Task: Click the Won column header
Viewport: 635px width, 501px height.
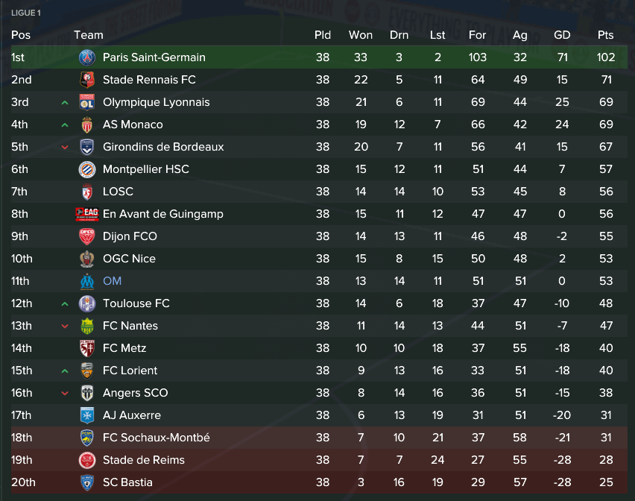Action: click(x=361, y=35)
